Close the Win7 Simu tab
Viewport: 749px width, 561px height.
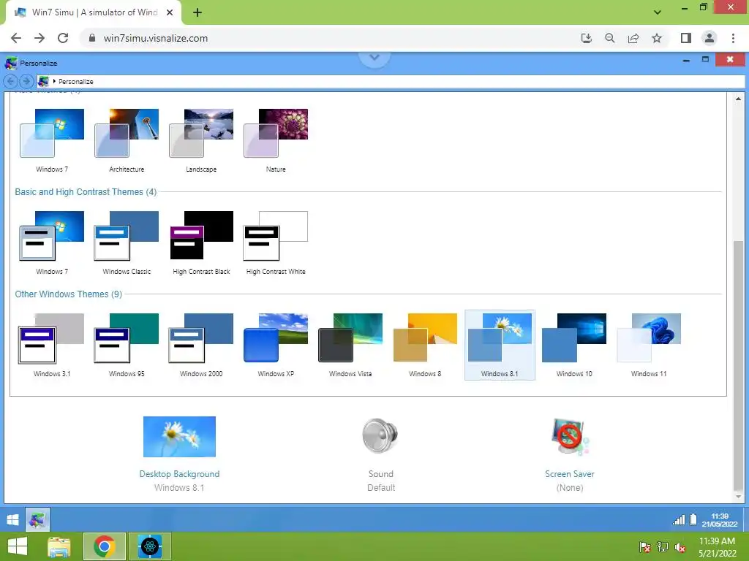click(x=170, y=12)
